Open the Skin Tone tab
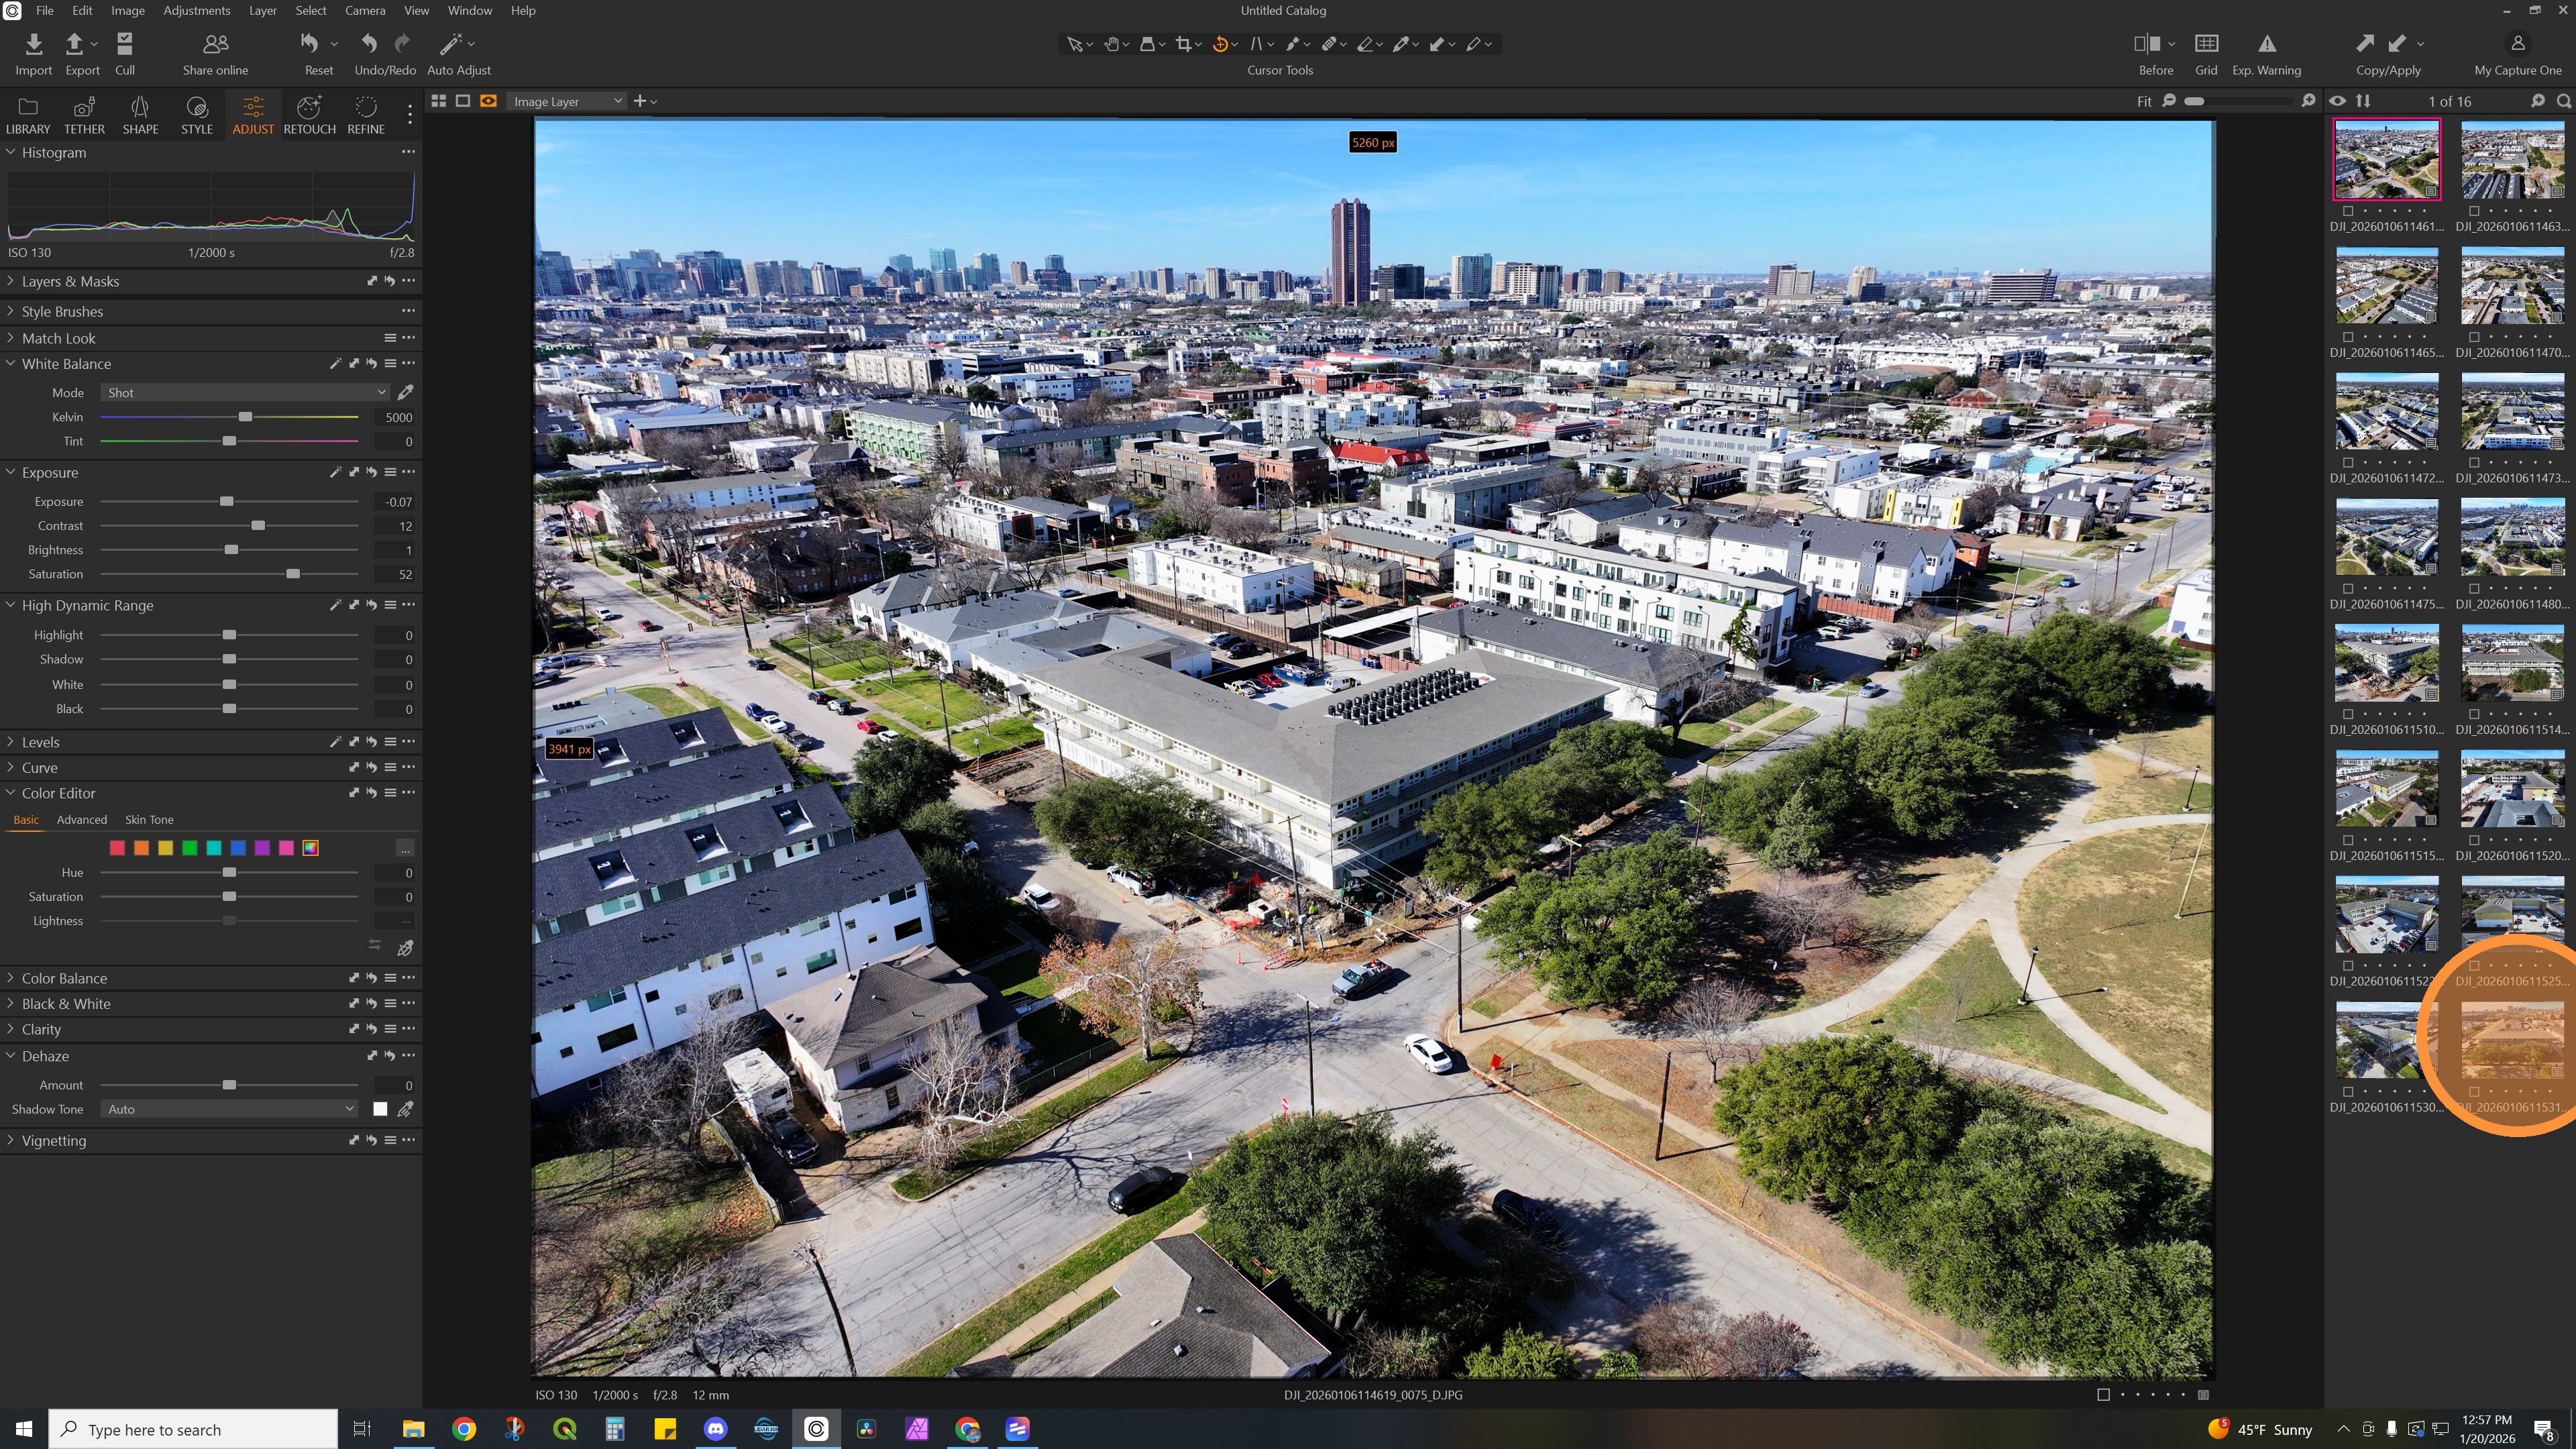Screen dimensions: 2576x1449 (x=149, y=820)
